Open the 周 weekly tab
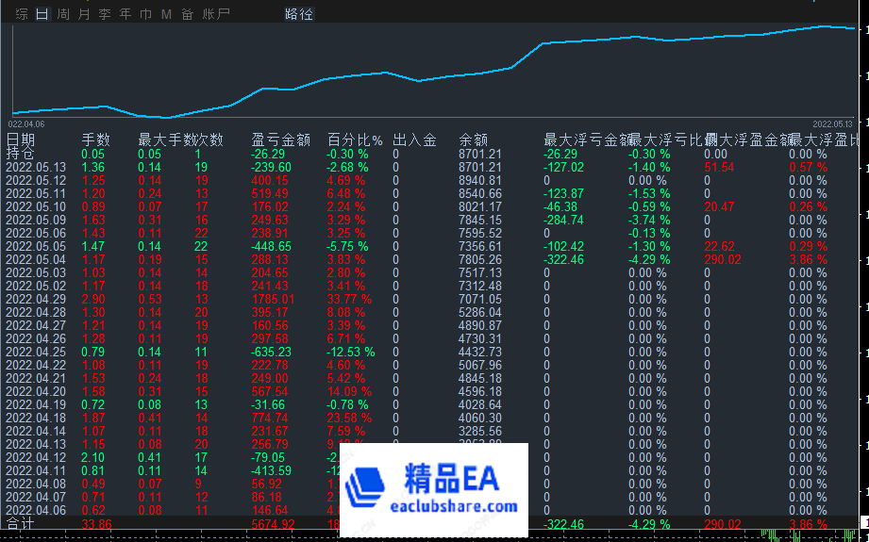869x542 pixels. pos(63,14)
